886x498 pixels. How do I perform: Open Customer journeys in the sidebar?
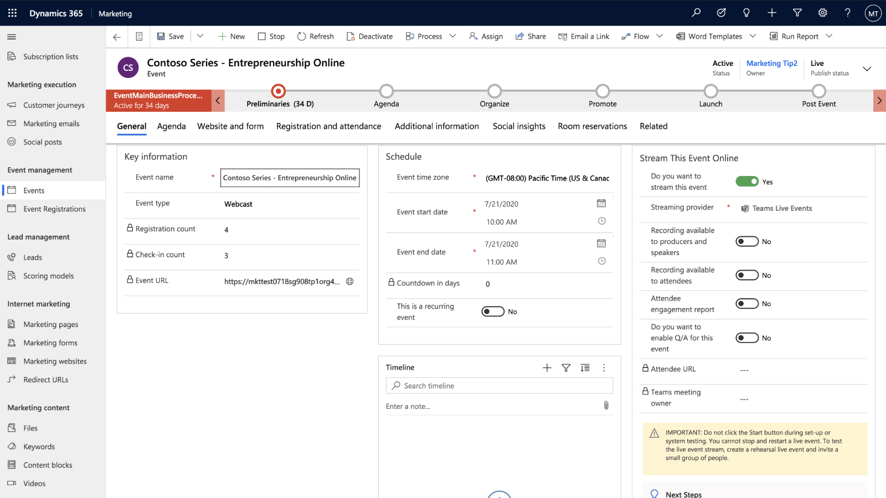54,105
